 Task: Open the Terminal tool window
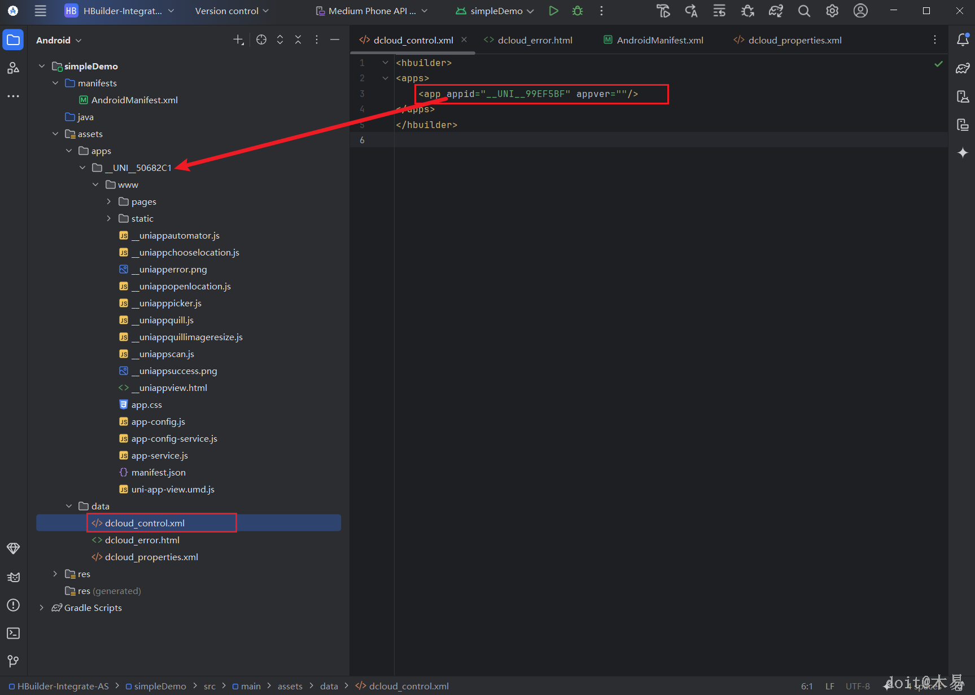pyautogui.click(x=13, y=633)
